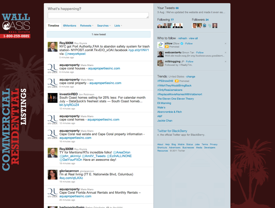Image resolution: width=275 pixels, height=208 pixels.
Task: Open building icon avatar in Followers
Action: click(x=205, y=26)
